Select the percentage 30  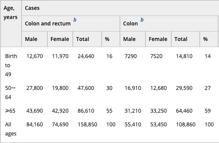pyautogui.click(x=109, y=88)
